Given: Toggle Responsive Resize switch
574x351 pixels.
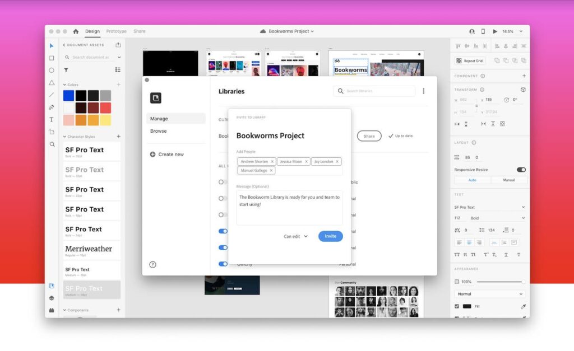Looking at the screenshot, I should (x=521, y=170).
